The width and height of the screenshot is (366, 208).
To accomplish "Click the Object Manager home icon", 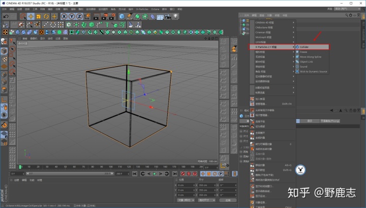I will click(350, 15).
